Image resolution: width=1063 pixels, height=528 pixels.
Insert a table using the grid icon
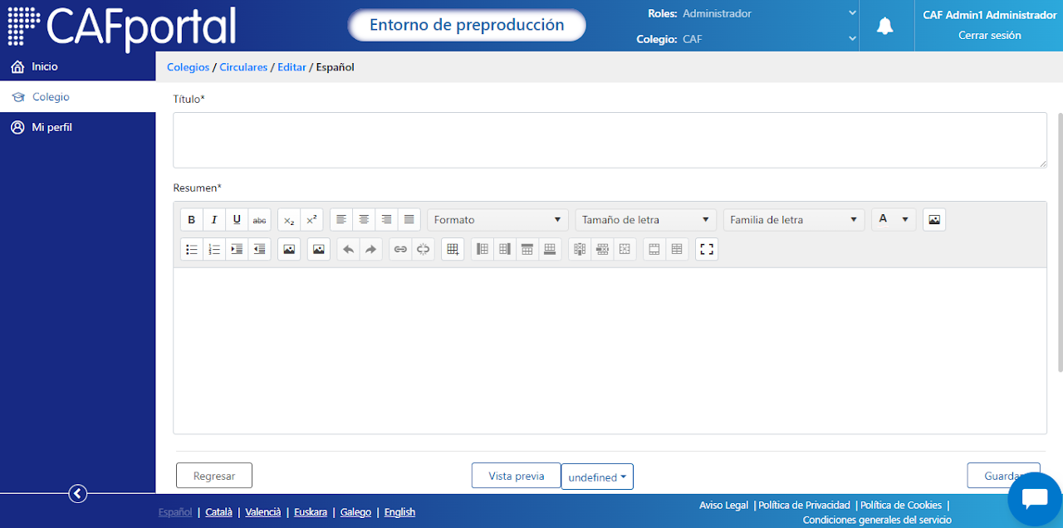pos(453,249)
